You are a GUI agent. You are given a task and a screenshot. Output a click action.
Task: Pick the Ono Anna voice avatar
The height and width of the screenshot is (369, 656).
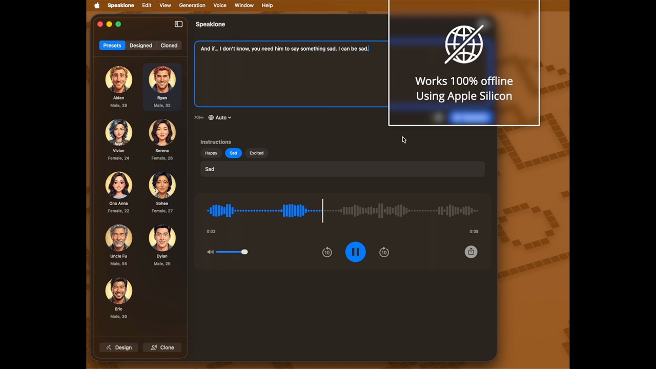tap(118, 185)
